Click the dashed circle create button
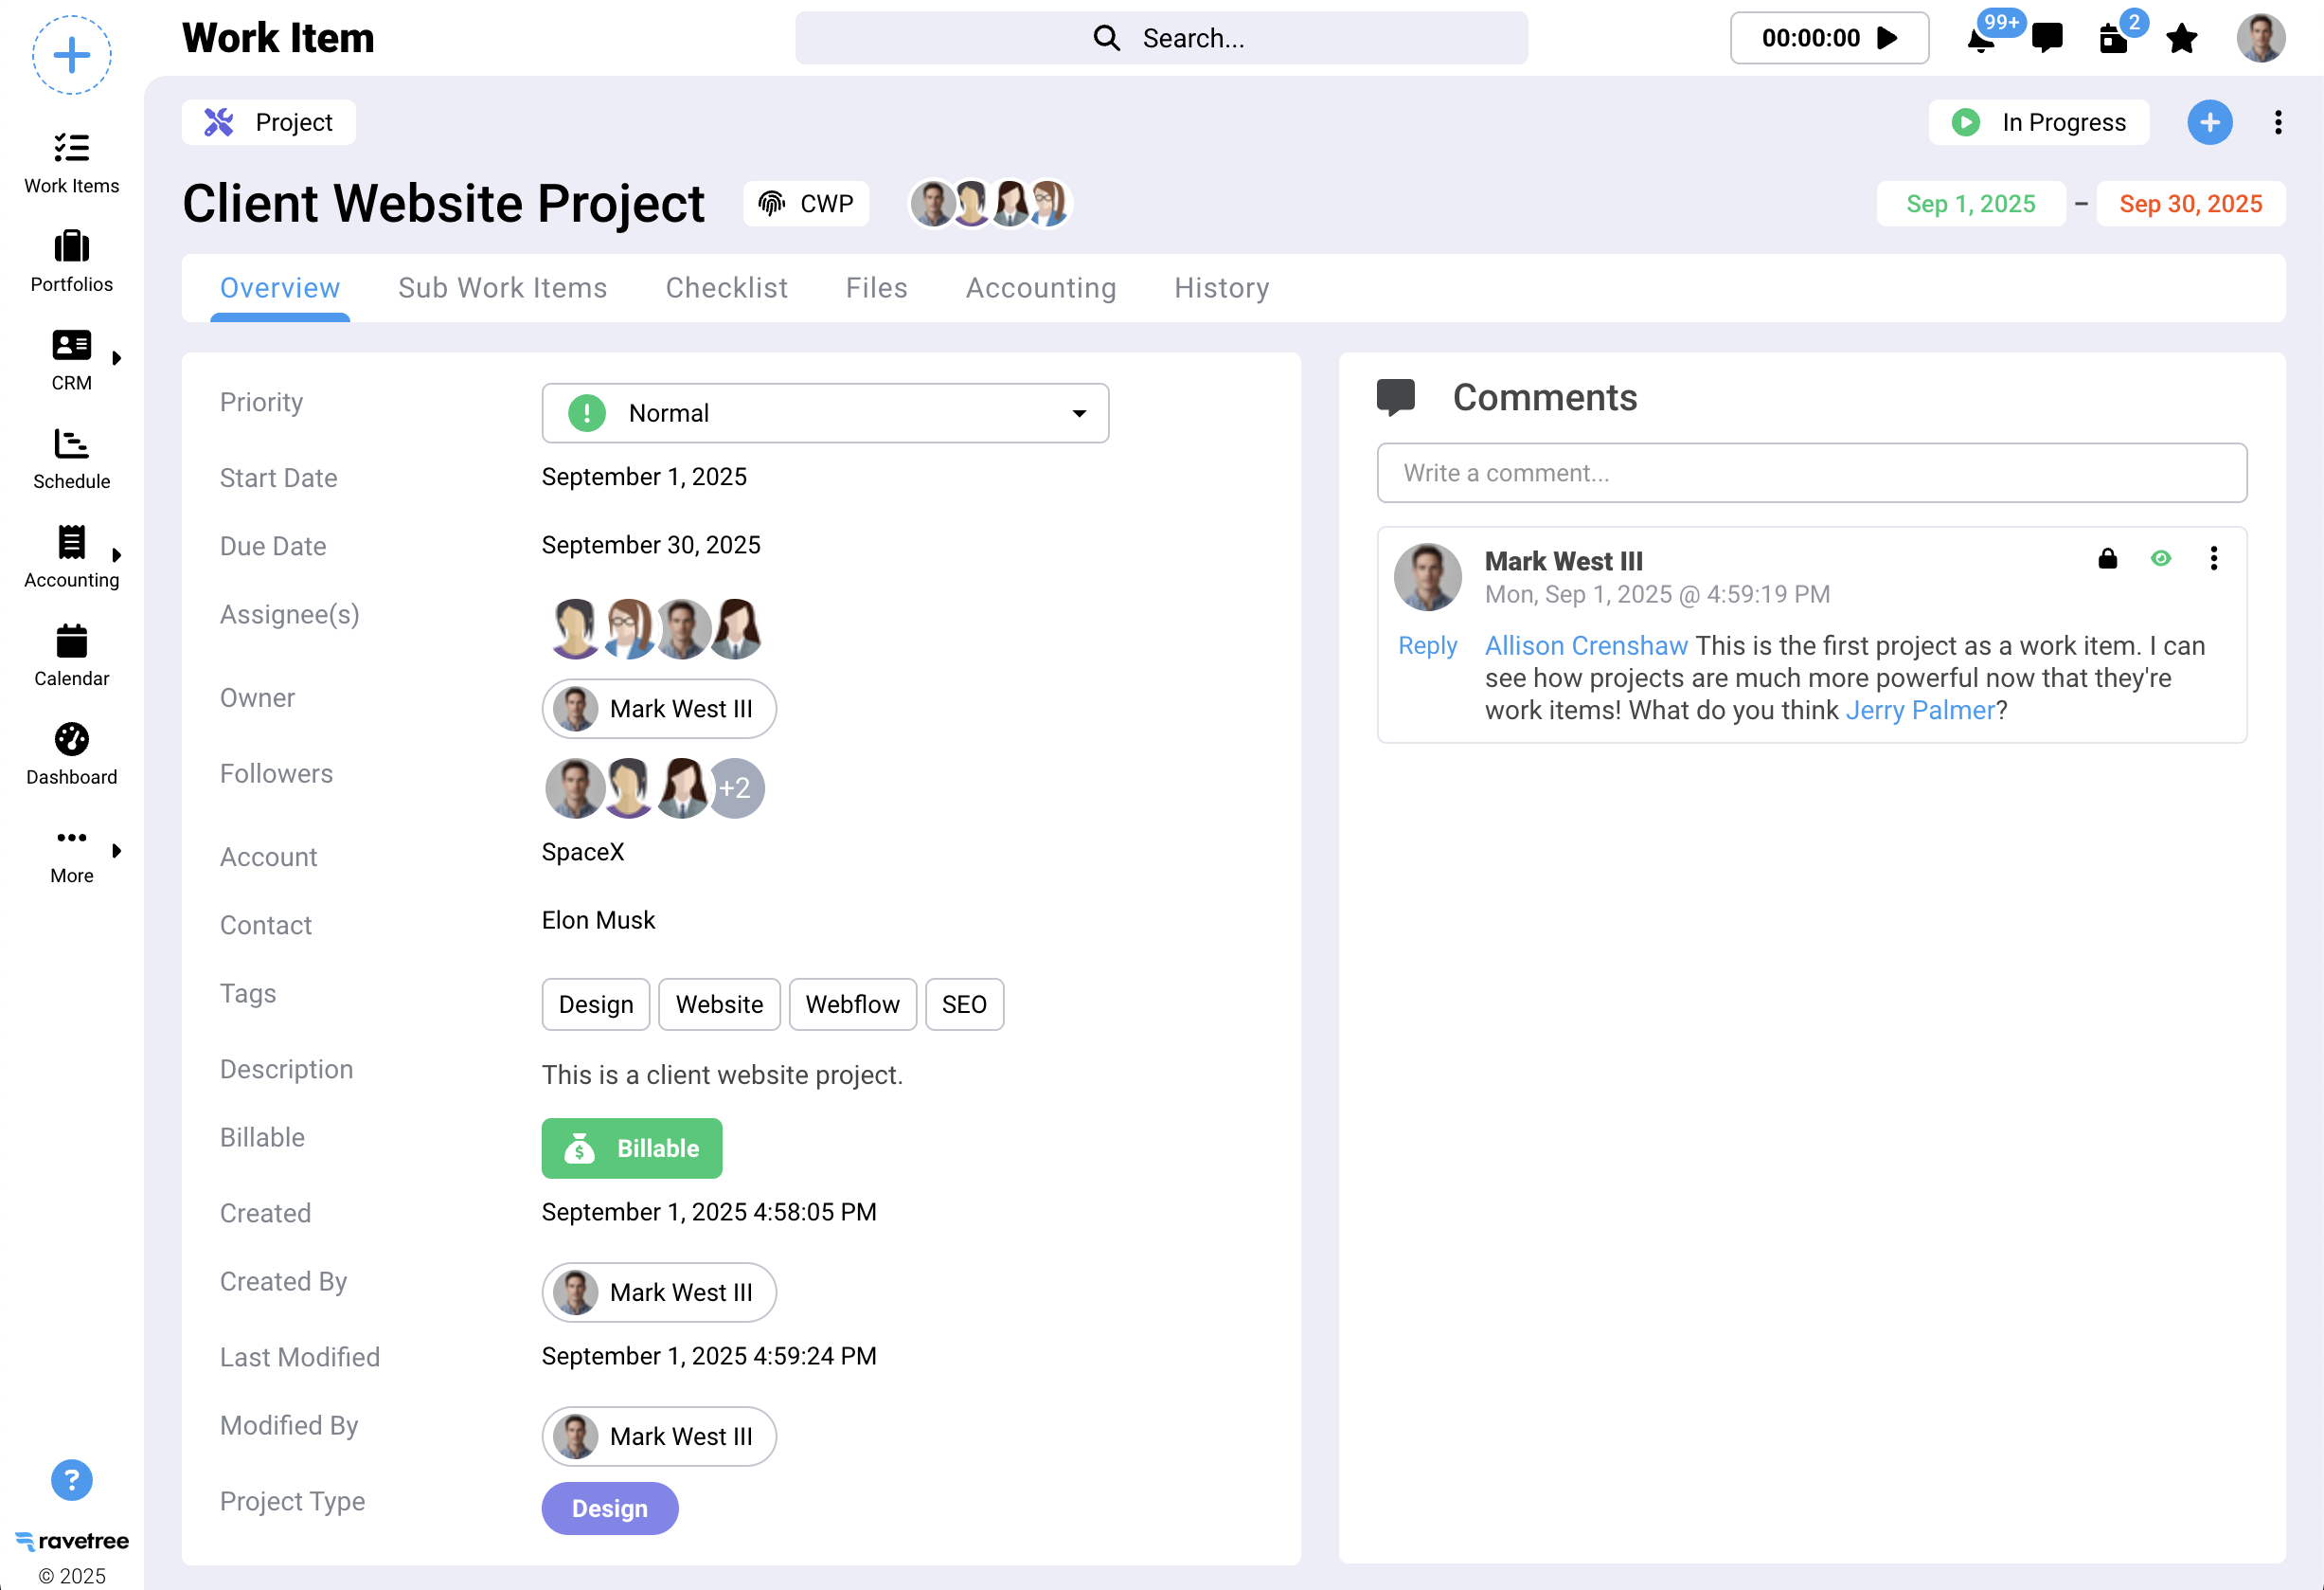Image resolution: width=2324 pixels, height=1590 pixels. 71,55
